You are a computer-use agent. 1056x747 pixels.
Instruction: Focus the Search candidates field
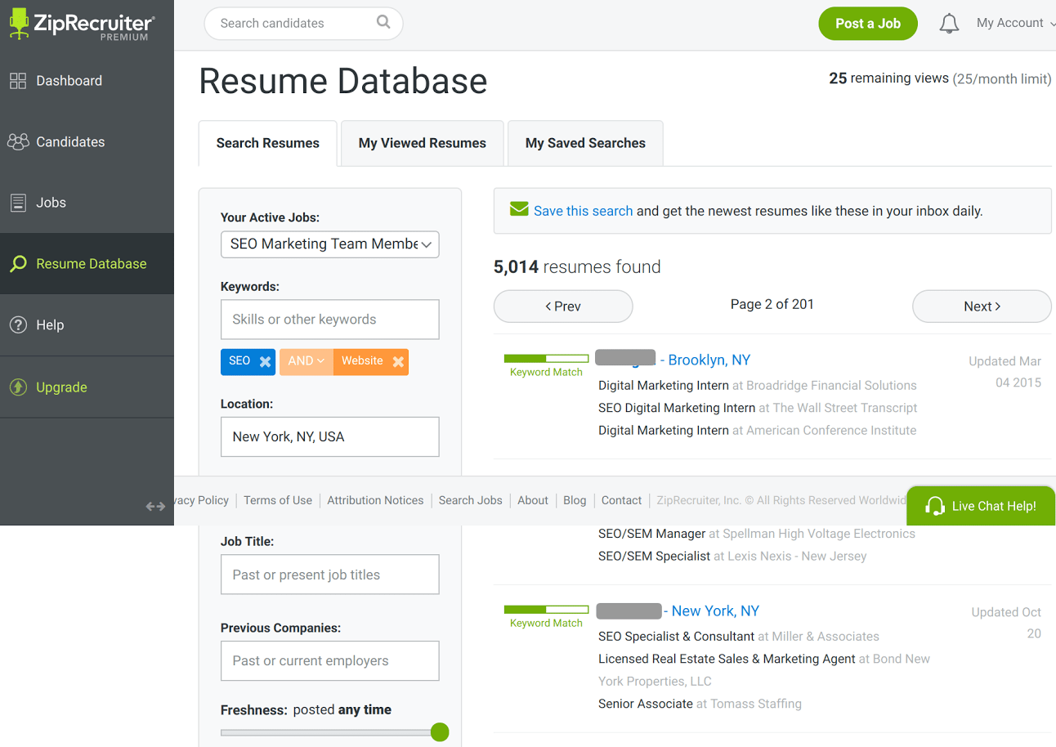point(303,24)
